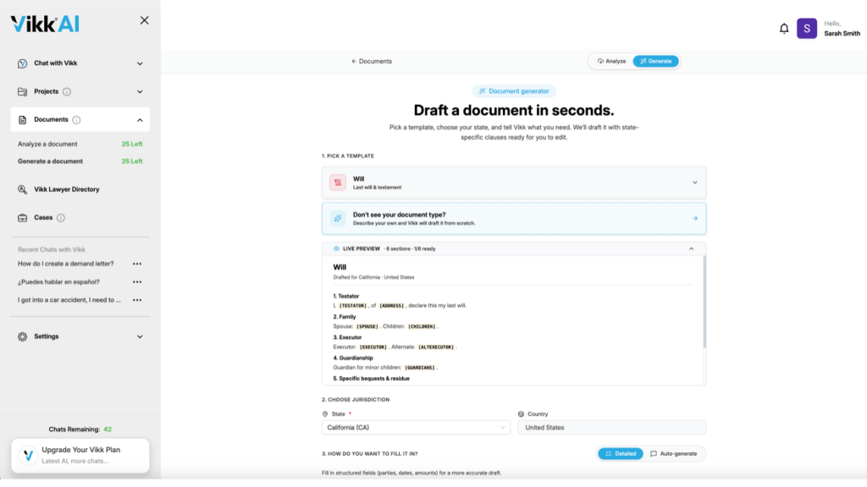Close the sidebar with the X icon
Image resolution: width=867 pixels, height=487 pixels.
pos(144,20)
